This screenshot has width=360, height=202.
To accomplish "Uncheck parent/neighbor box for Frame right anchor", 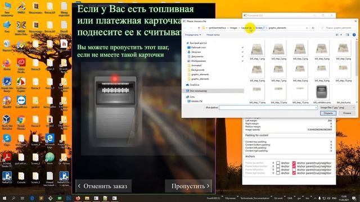I will [x=294, y=173].
